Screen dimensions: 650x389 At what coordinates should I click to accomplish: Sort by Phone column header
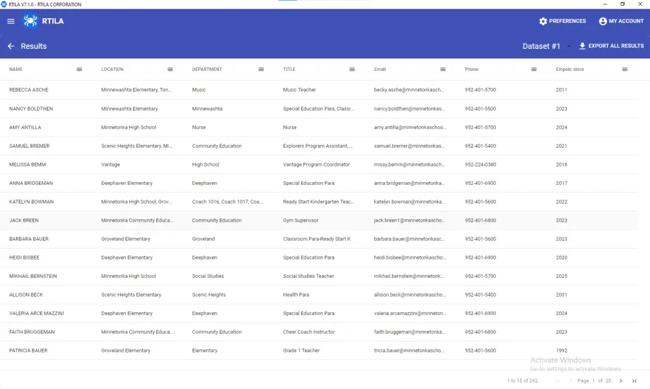(x=471, y=69)
